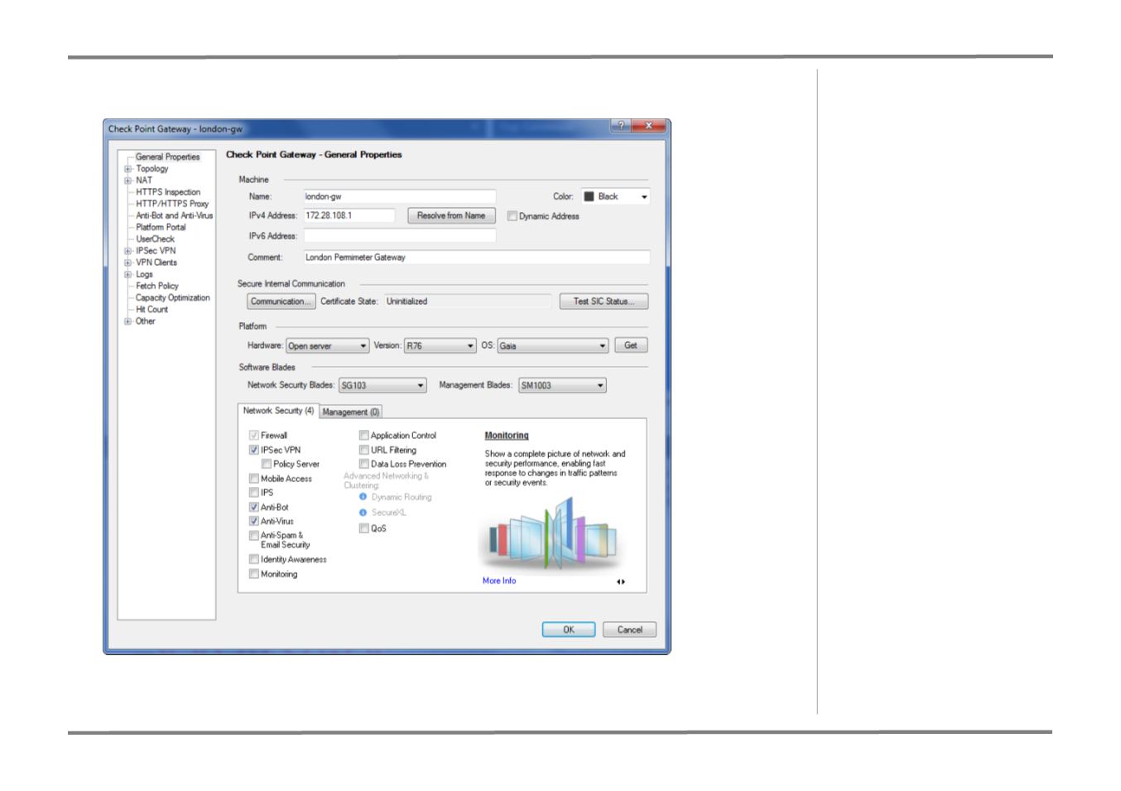The width and height of the screenshot is (1121, 791).
Task: Expand the Logs tree node
Action: click(128, 274)
